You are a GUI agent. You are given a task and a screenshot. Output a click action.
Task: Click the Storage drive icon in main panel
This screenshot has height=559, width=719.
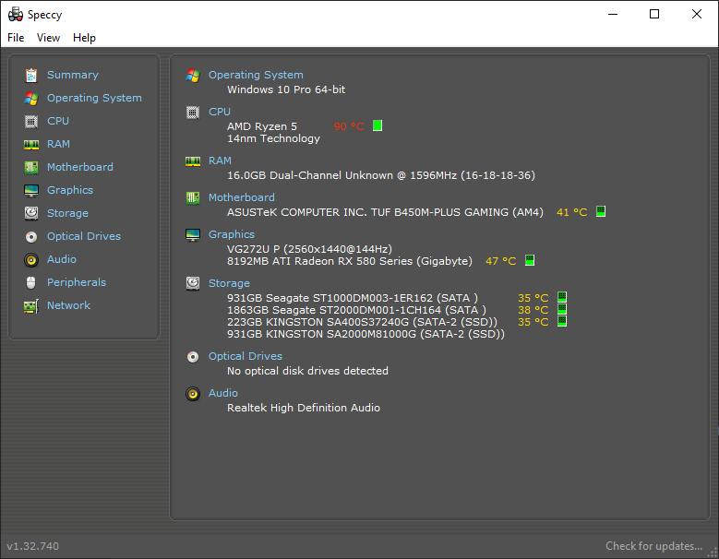193,283
